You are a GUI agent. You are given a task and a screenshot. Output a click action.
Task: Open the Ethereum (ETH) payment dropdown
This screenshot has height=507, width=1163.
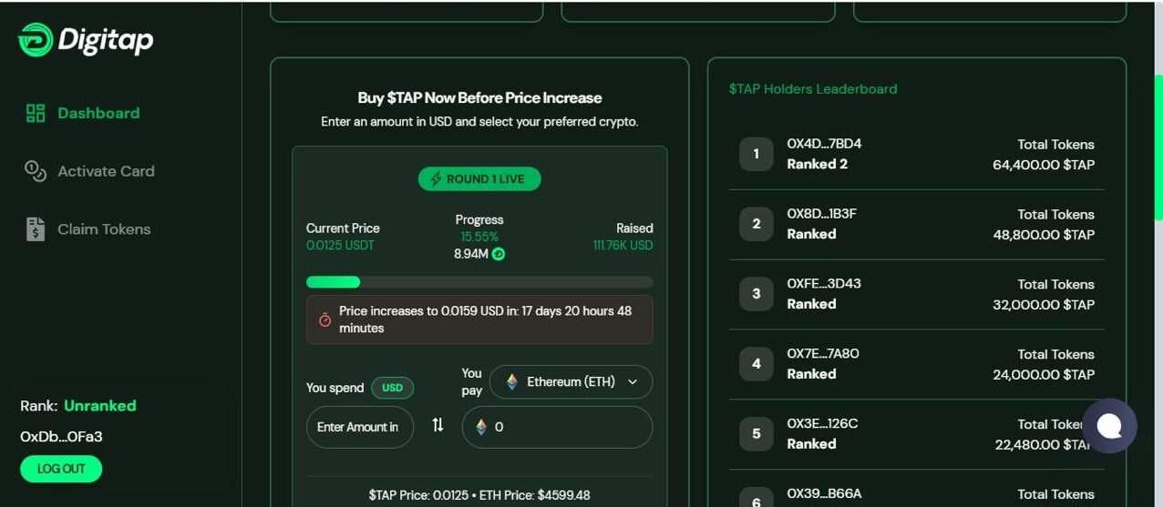[571, 381]
